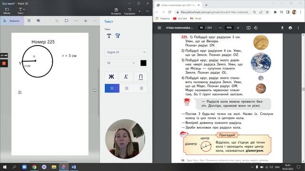
Task: Open PDF viewer more actions menu
Action: 298,28
